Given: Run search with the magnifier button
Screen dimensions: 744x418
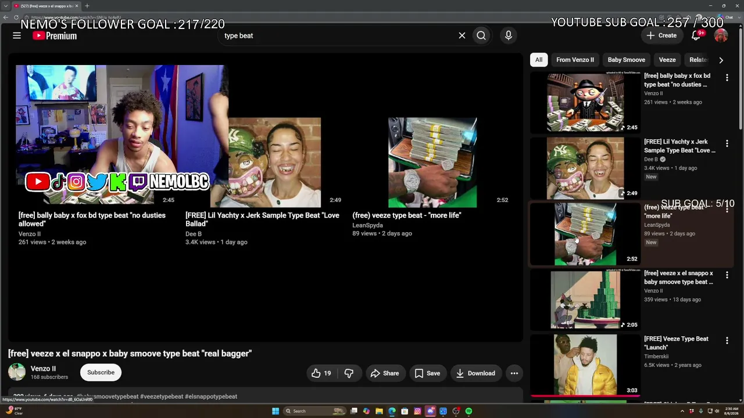Looking at the screenshot, I should (x=481, y=35).
